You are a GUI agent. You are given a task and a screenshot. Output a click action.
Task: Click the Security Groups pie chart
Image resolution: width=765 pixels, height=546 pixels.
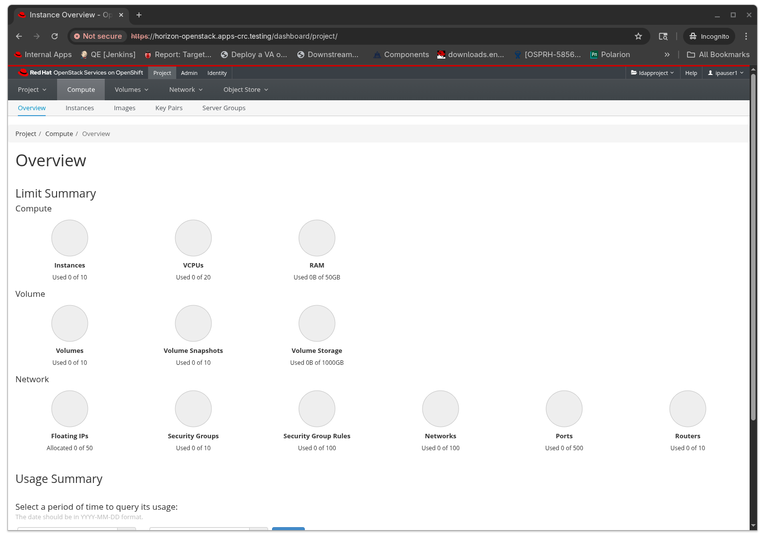tap(193, 409)
